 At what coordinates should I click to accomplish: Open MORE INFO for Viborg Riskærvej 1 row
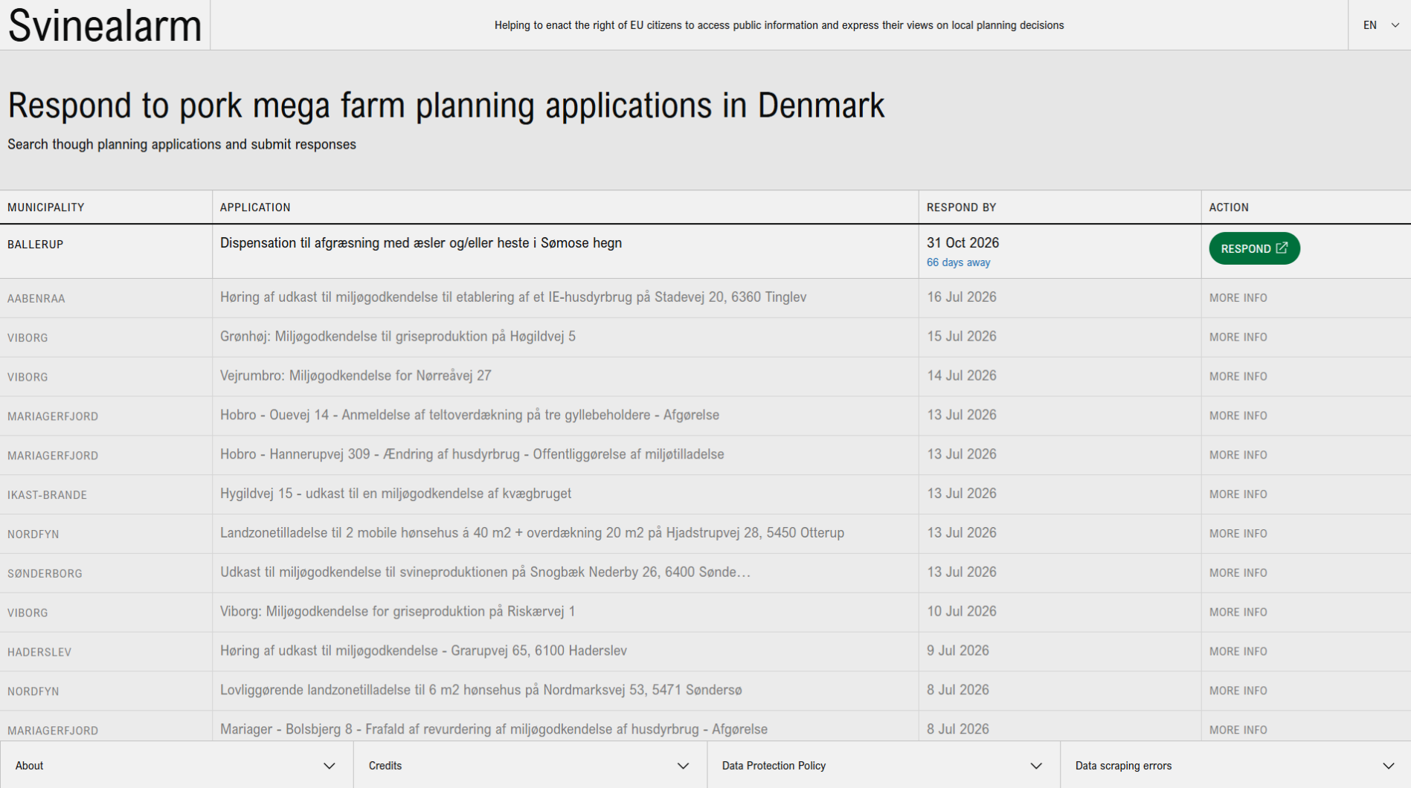1238,613
